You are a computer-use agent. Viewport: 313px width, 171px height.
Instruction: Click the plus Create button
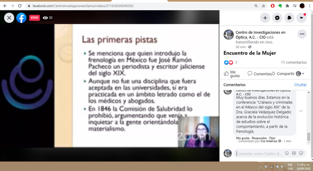point(265,18)
